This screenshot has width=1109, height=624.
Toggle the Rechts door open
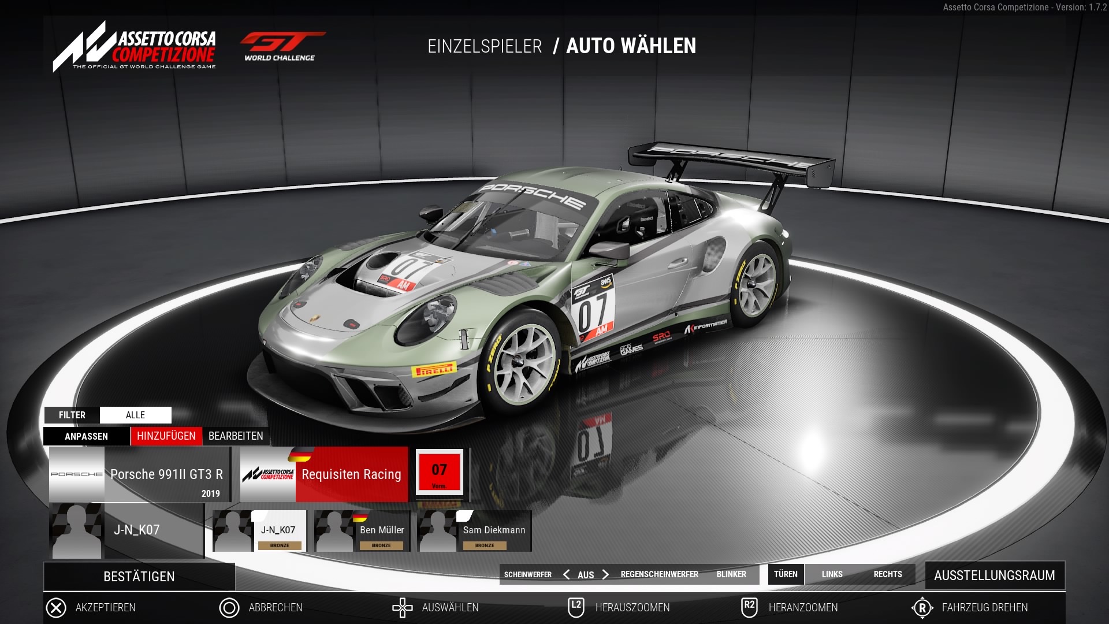887,574
